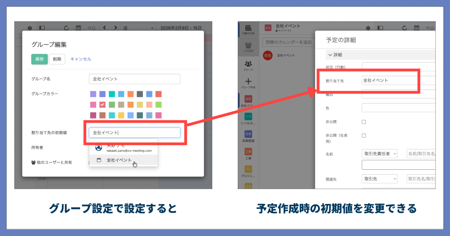Click the 行動の作成 calendar icon in sidebar

tap(248, 29)
